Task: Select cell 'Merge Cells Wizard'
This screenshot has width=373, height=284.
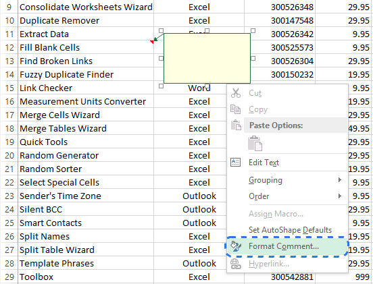Action: pos(86,115)
